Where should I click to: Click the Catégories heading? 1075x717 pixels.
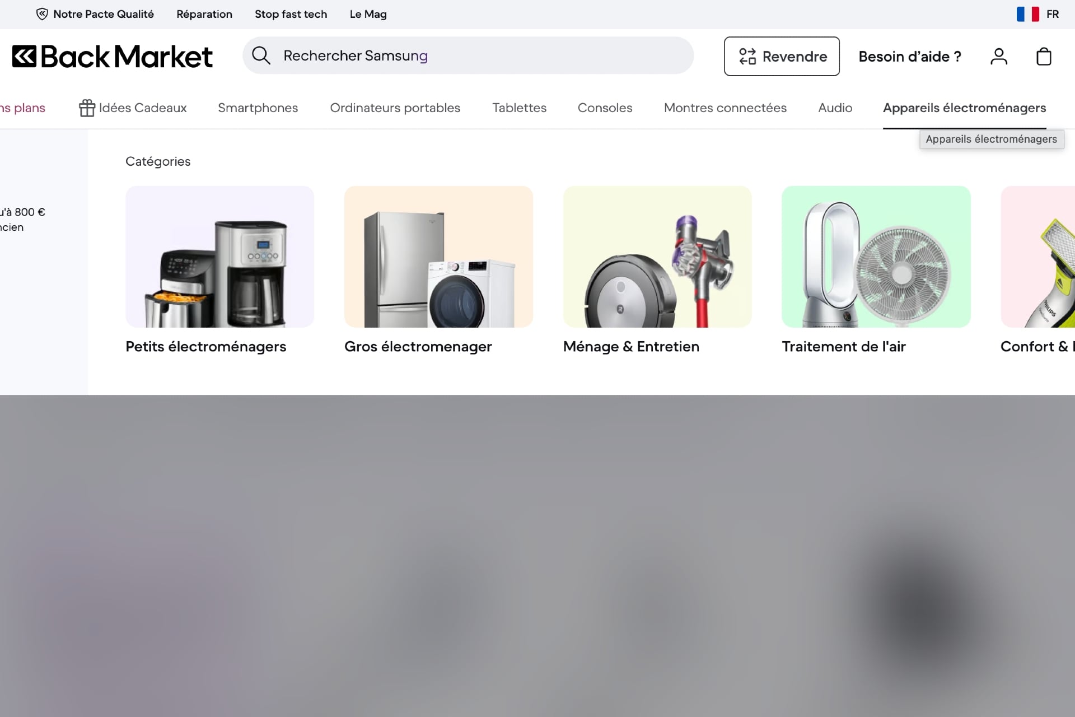tap(158, 161)
